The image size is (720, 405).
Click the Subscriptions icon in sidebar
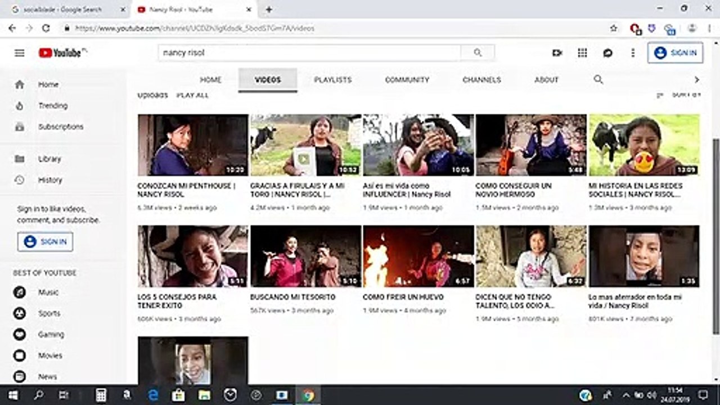pyautogui.click(x=20, y=127)
